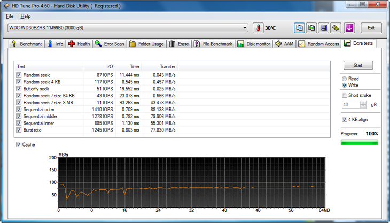
Task: Toggle the Cache checkbox
Action: [19, 144]
